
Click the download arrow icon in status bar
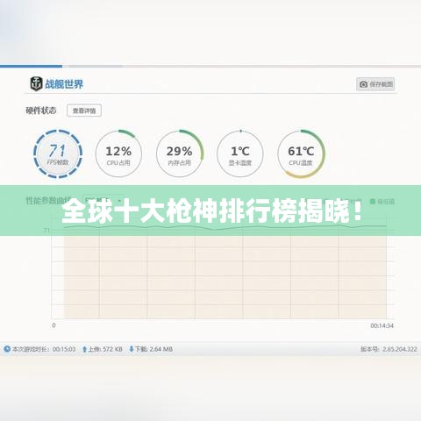(132, 349)
